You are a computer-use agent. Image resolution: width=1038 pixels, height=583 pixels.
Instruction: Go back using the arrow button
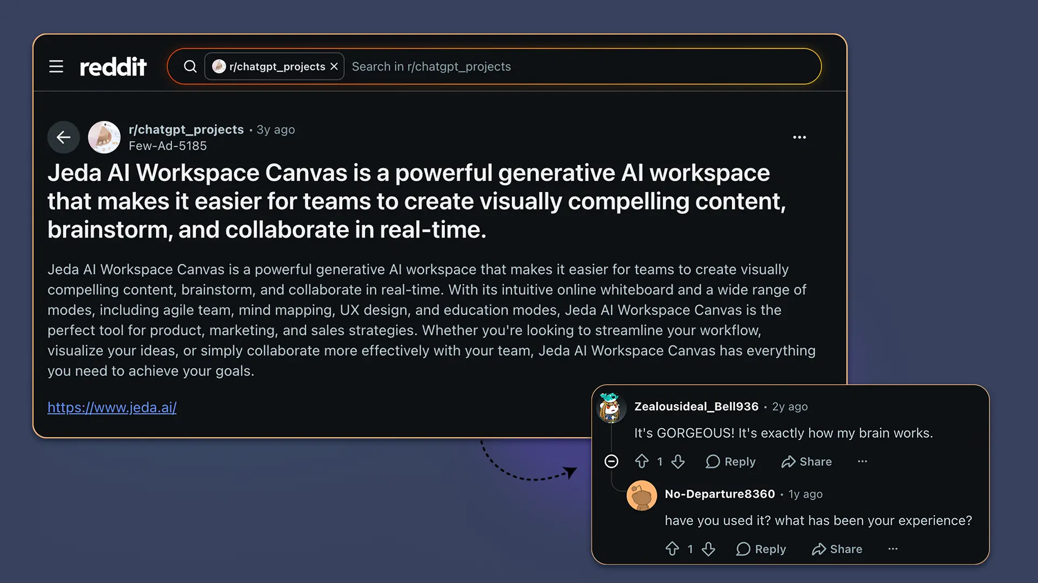pyautogui.click(x=64, y=137)
